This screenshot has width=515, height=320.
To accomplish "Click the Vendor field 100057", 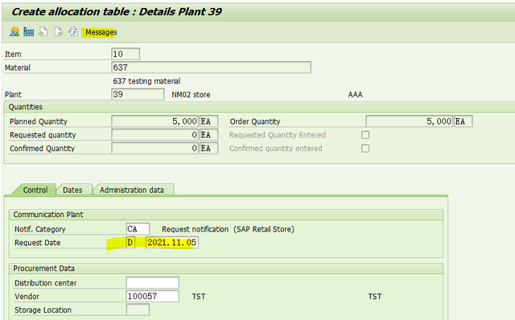I will [x=152, y=296].
